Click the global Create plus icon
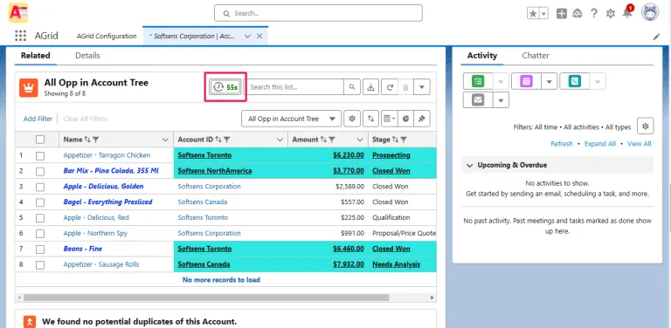Image resolution: width=671 pixels, height=328 pixels. click(562, 13)
